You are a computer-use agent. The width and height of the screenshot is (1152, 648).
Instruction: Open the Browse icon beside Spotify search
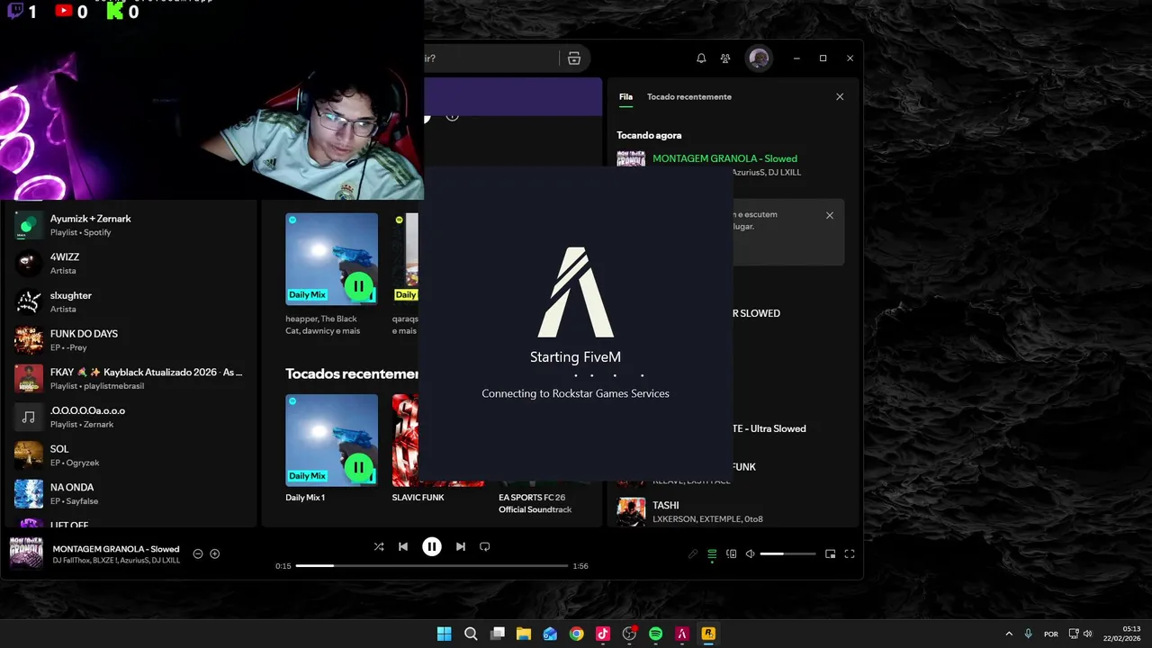click(x=573, y=58)
